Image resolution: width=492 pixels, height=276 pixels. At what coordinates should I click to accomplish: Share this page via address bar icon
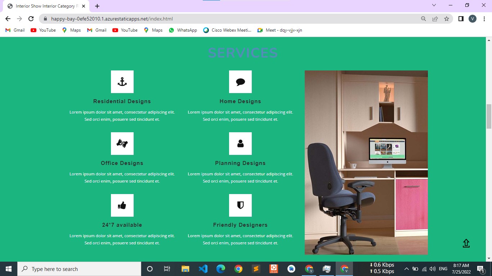[x=435, y=19]
